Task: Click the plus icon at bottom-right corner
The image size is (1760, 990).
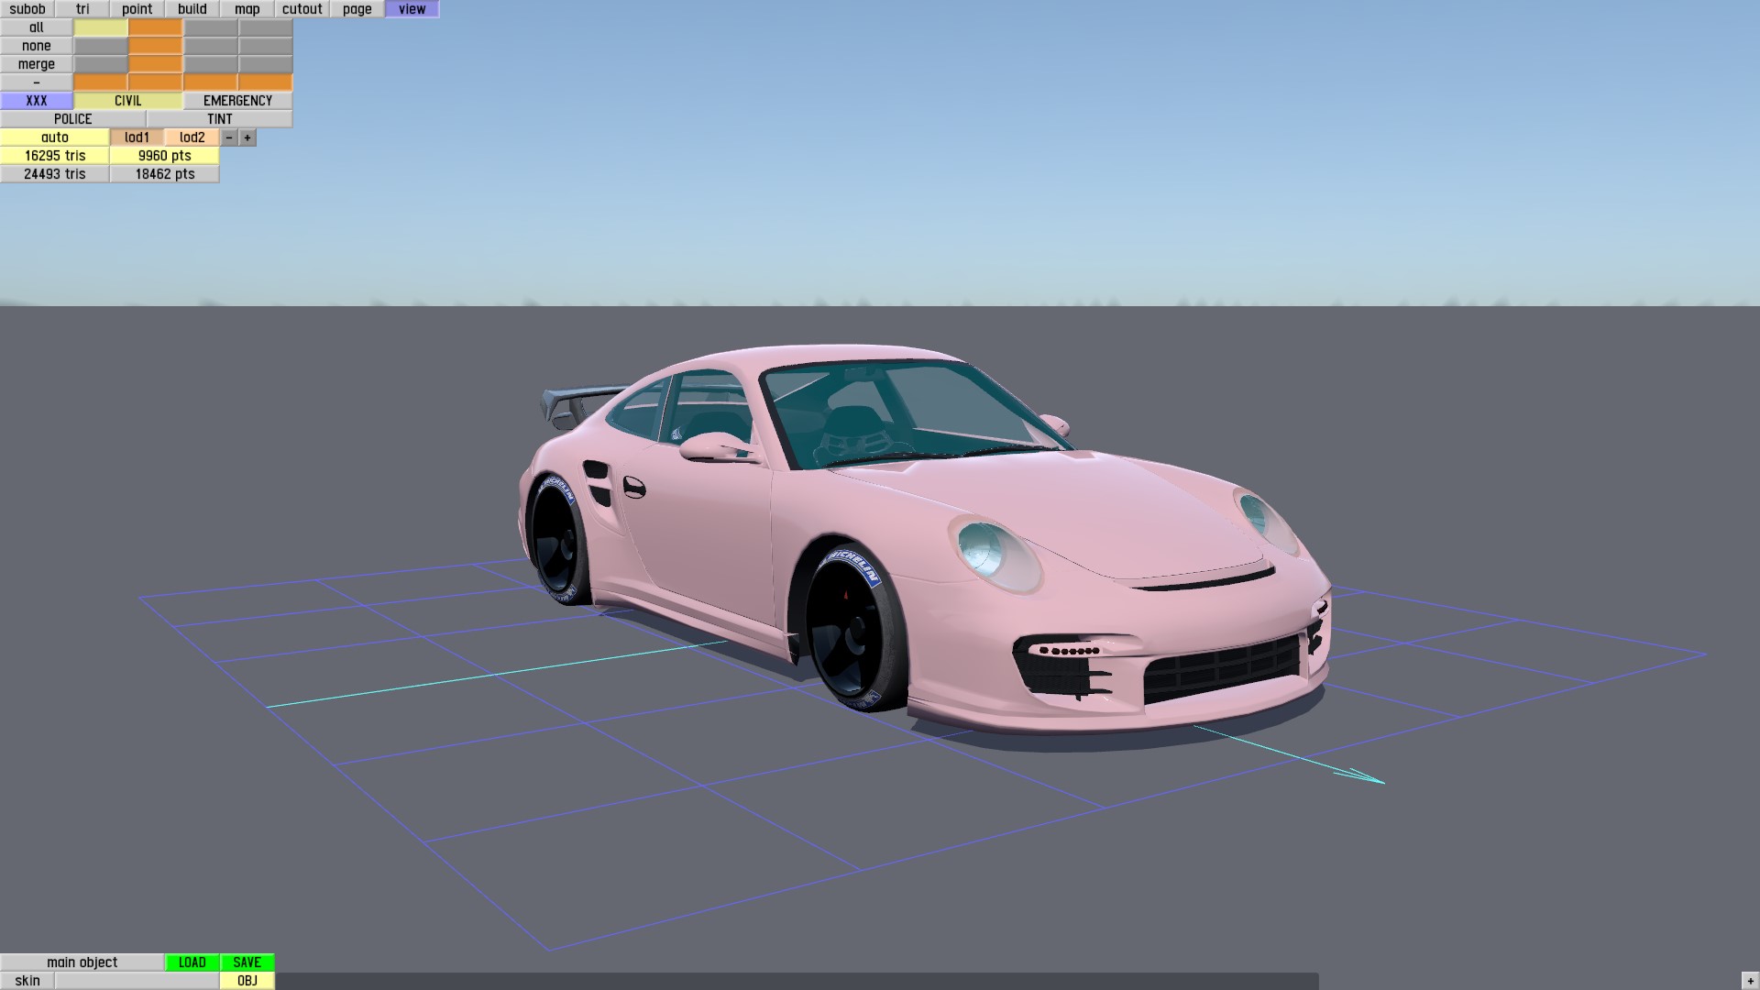Action: coord(1750,981)
